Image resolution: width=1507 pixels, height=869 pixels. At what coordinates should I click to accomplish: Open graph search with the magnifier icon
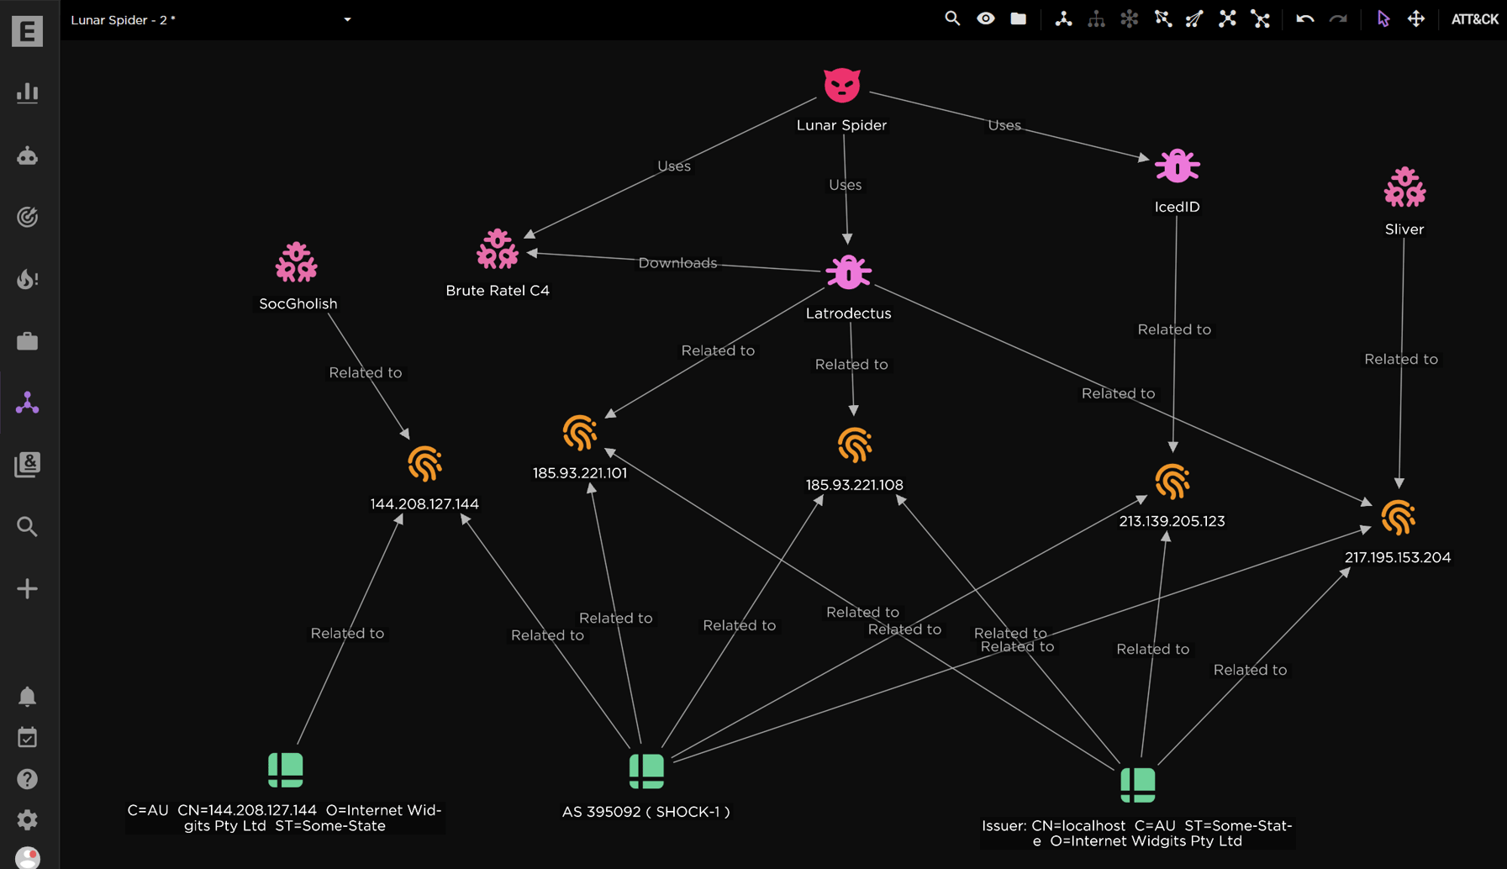pos(952,18)
